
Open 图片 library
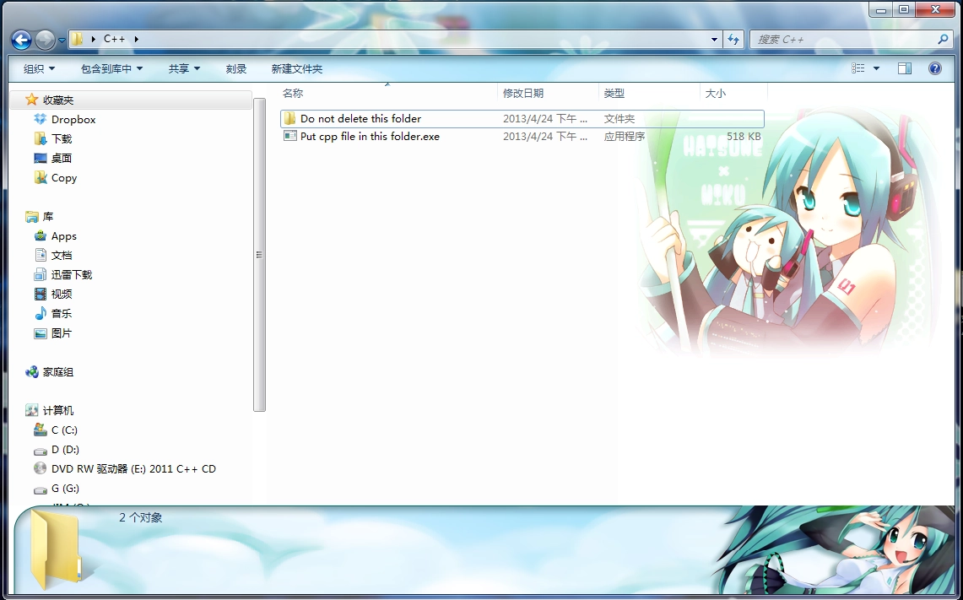tap(62, 332)
